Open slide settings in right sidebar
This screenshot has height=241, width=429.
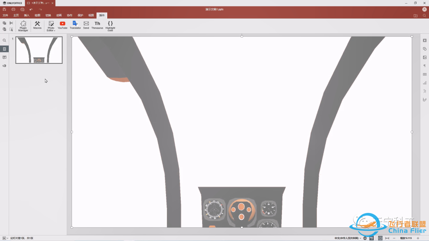pyautogui.click(x=425, y=40)
